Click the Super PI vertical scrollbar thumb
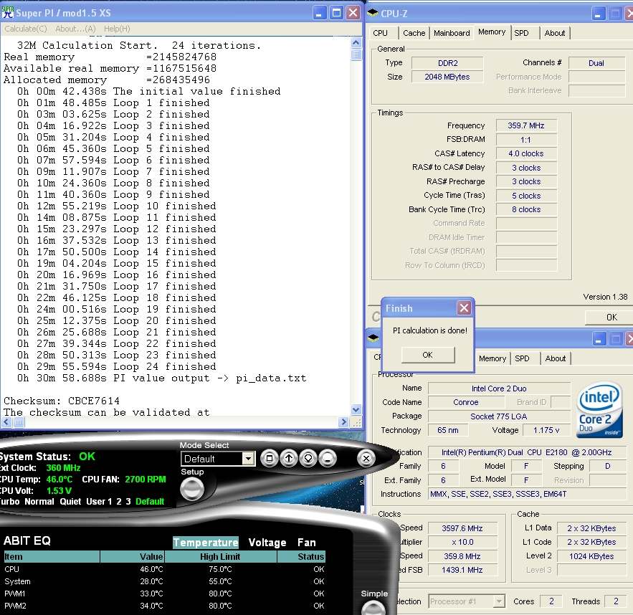The image size is (633, 615). [x=356, y=54]
